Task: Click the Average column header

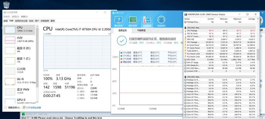Action: point(252,19)
